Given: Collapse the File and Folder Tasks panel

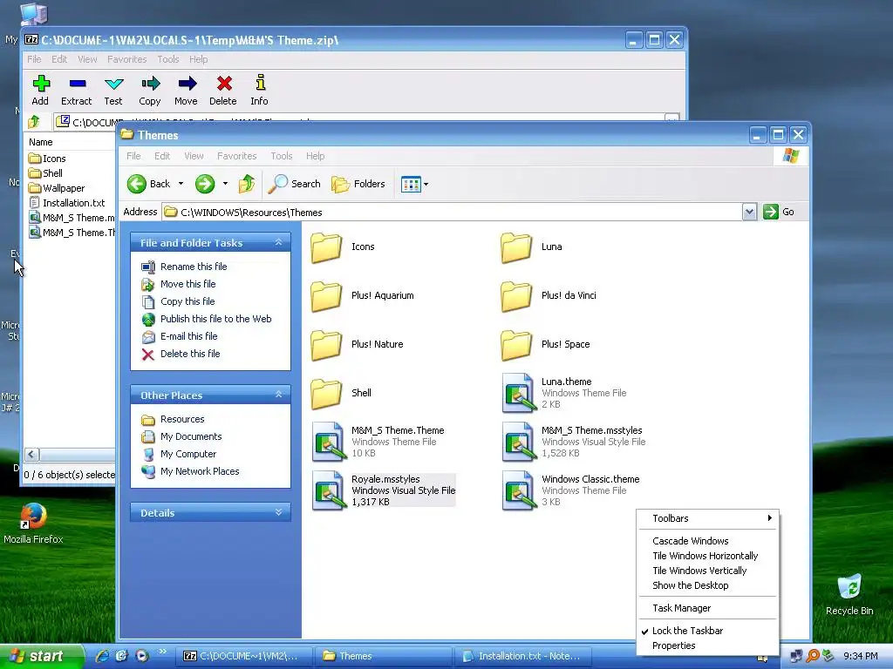Looking at the screenshot, I should pyautogui.click(x=278, y=242).
